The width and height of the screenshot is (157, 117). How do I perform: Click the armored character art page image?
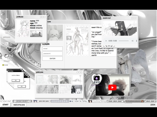(77, 40)
